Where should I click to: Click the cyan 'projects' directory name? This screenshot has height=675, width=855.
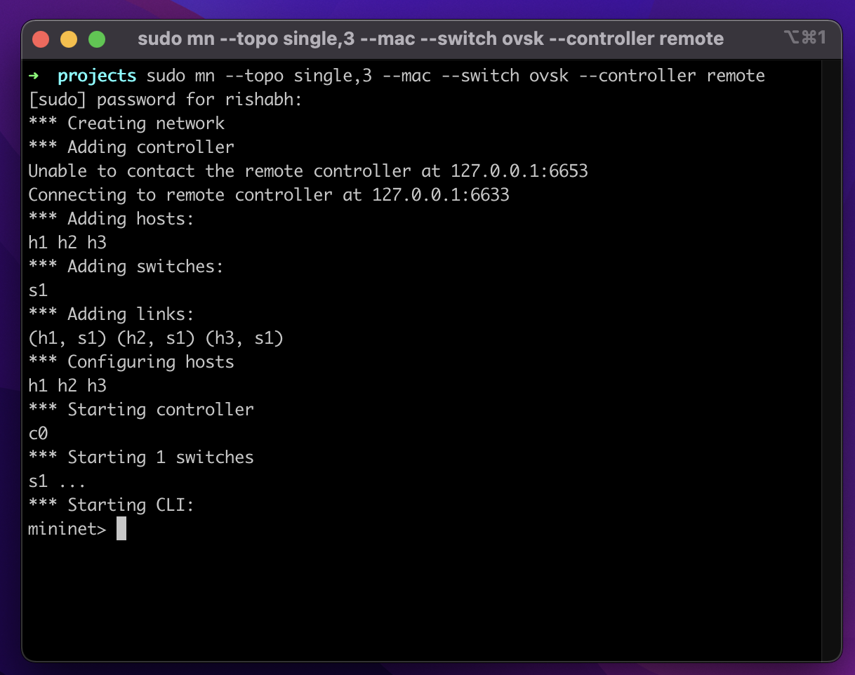click(97, 76)
